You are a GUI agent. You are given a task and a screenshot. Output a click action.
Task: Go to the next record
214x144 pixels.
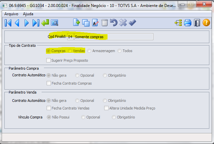[x=27, y=23]
